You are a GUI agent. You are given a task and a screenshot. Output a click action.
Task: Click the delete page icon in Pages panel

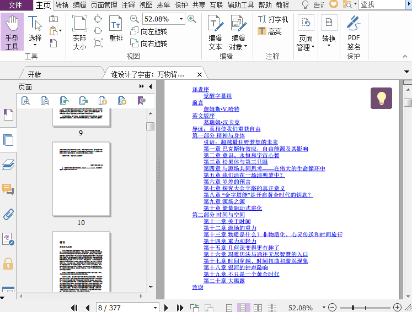122,100
